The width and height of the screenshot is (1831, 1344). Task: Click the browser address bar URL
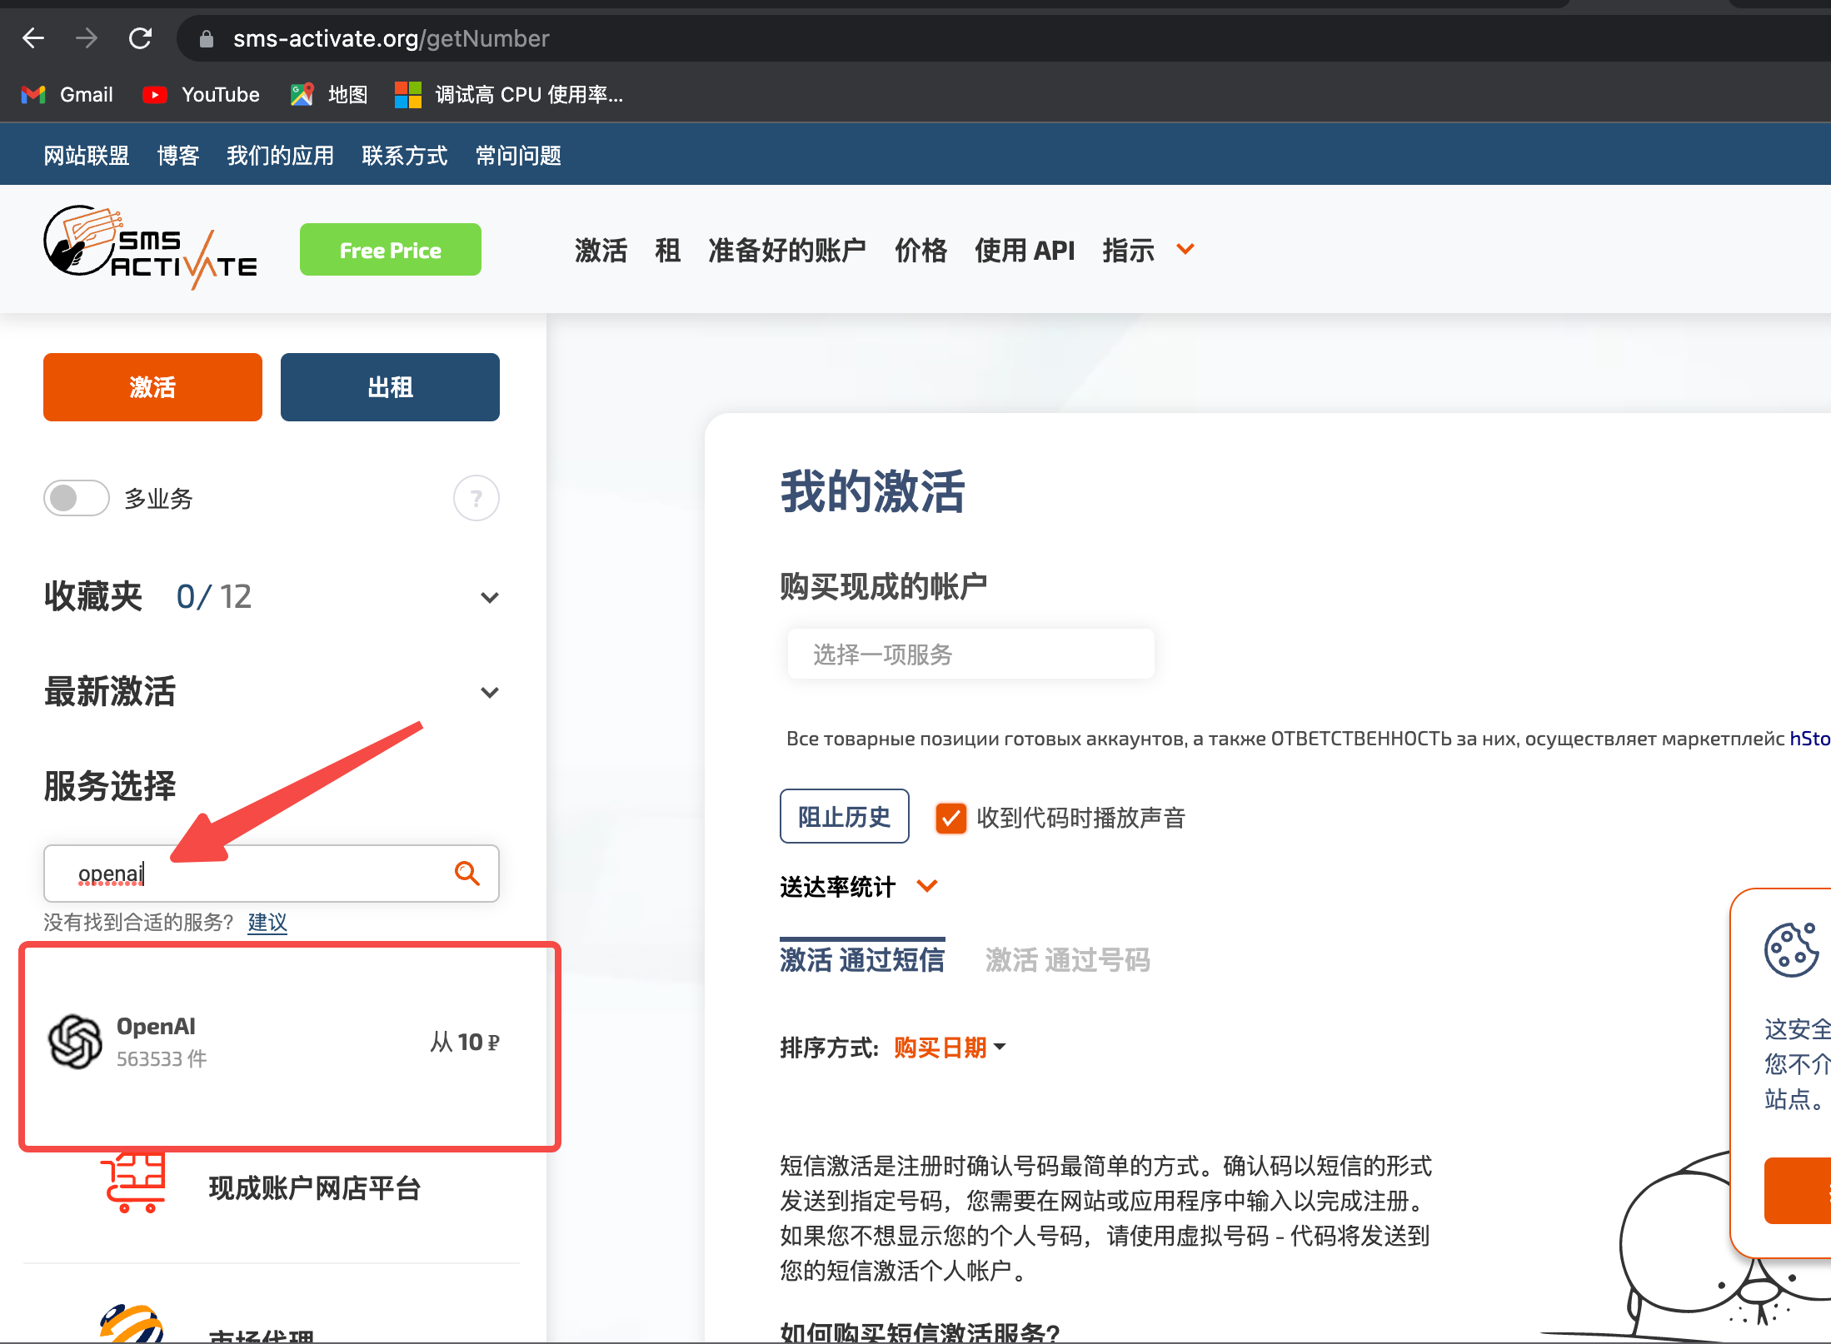pyautogui.click(x=392, y=38)
